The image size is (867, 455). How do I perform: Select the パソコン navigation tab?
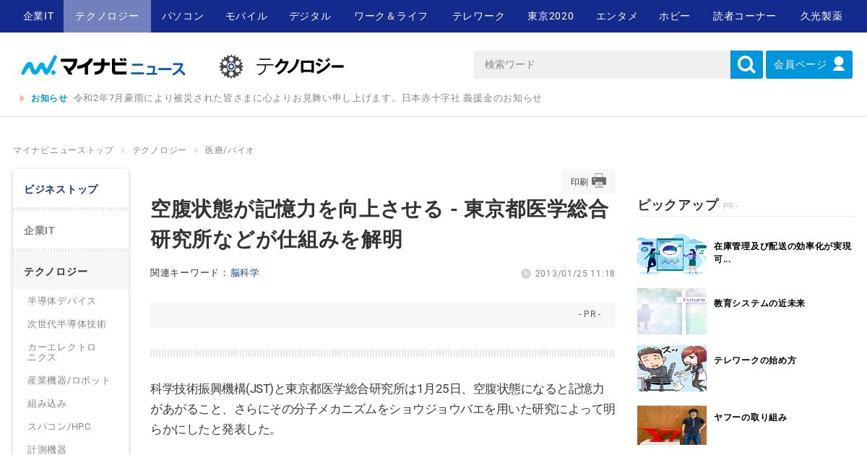click(x=183, y=16)
